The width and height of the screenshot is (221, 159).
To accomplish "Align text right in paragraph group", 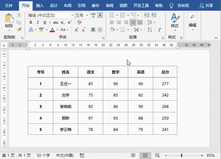I will (x=126, y=22).
